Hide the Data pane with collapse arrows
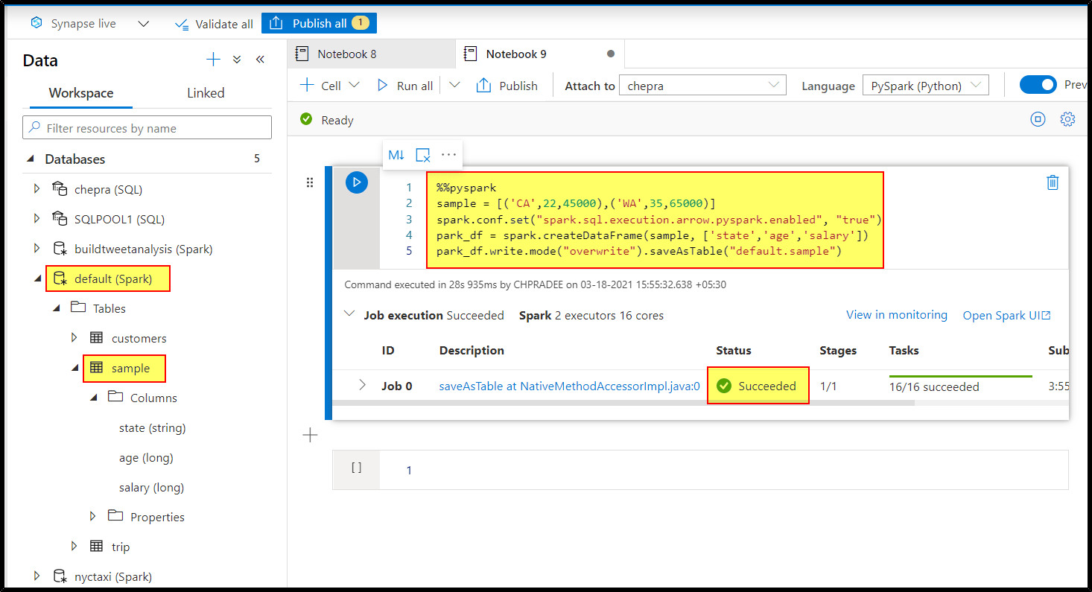This screenshot has height=592, width=1092. (x=260, y=60)
